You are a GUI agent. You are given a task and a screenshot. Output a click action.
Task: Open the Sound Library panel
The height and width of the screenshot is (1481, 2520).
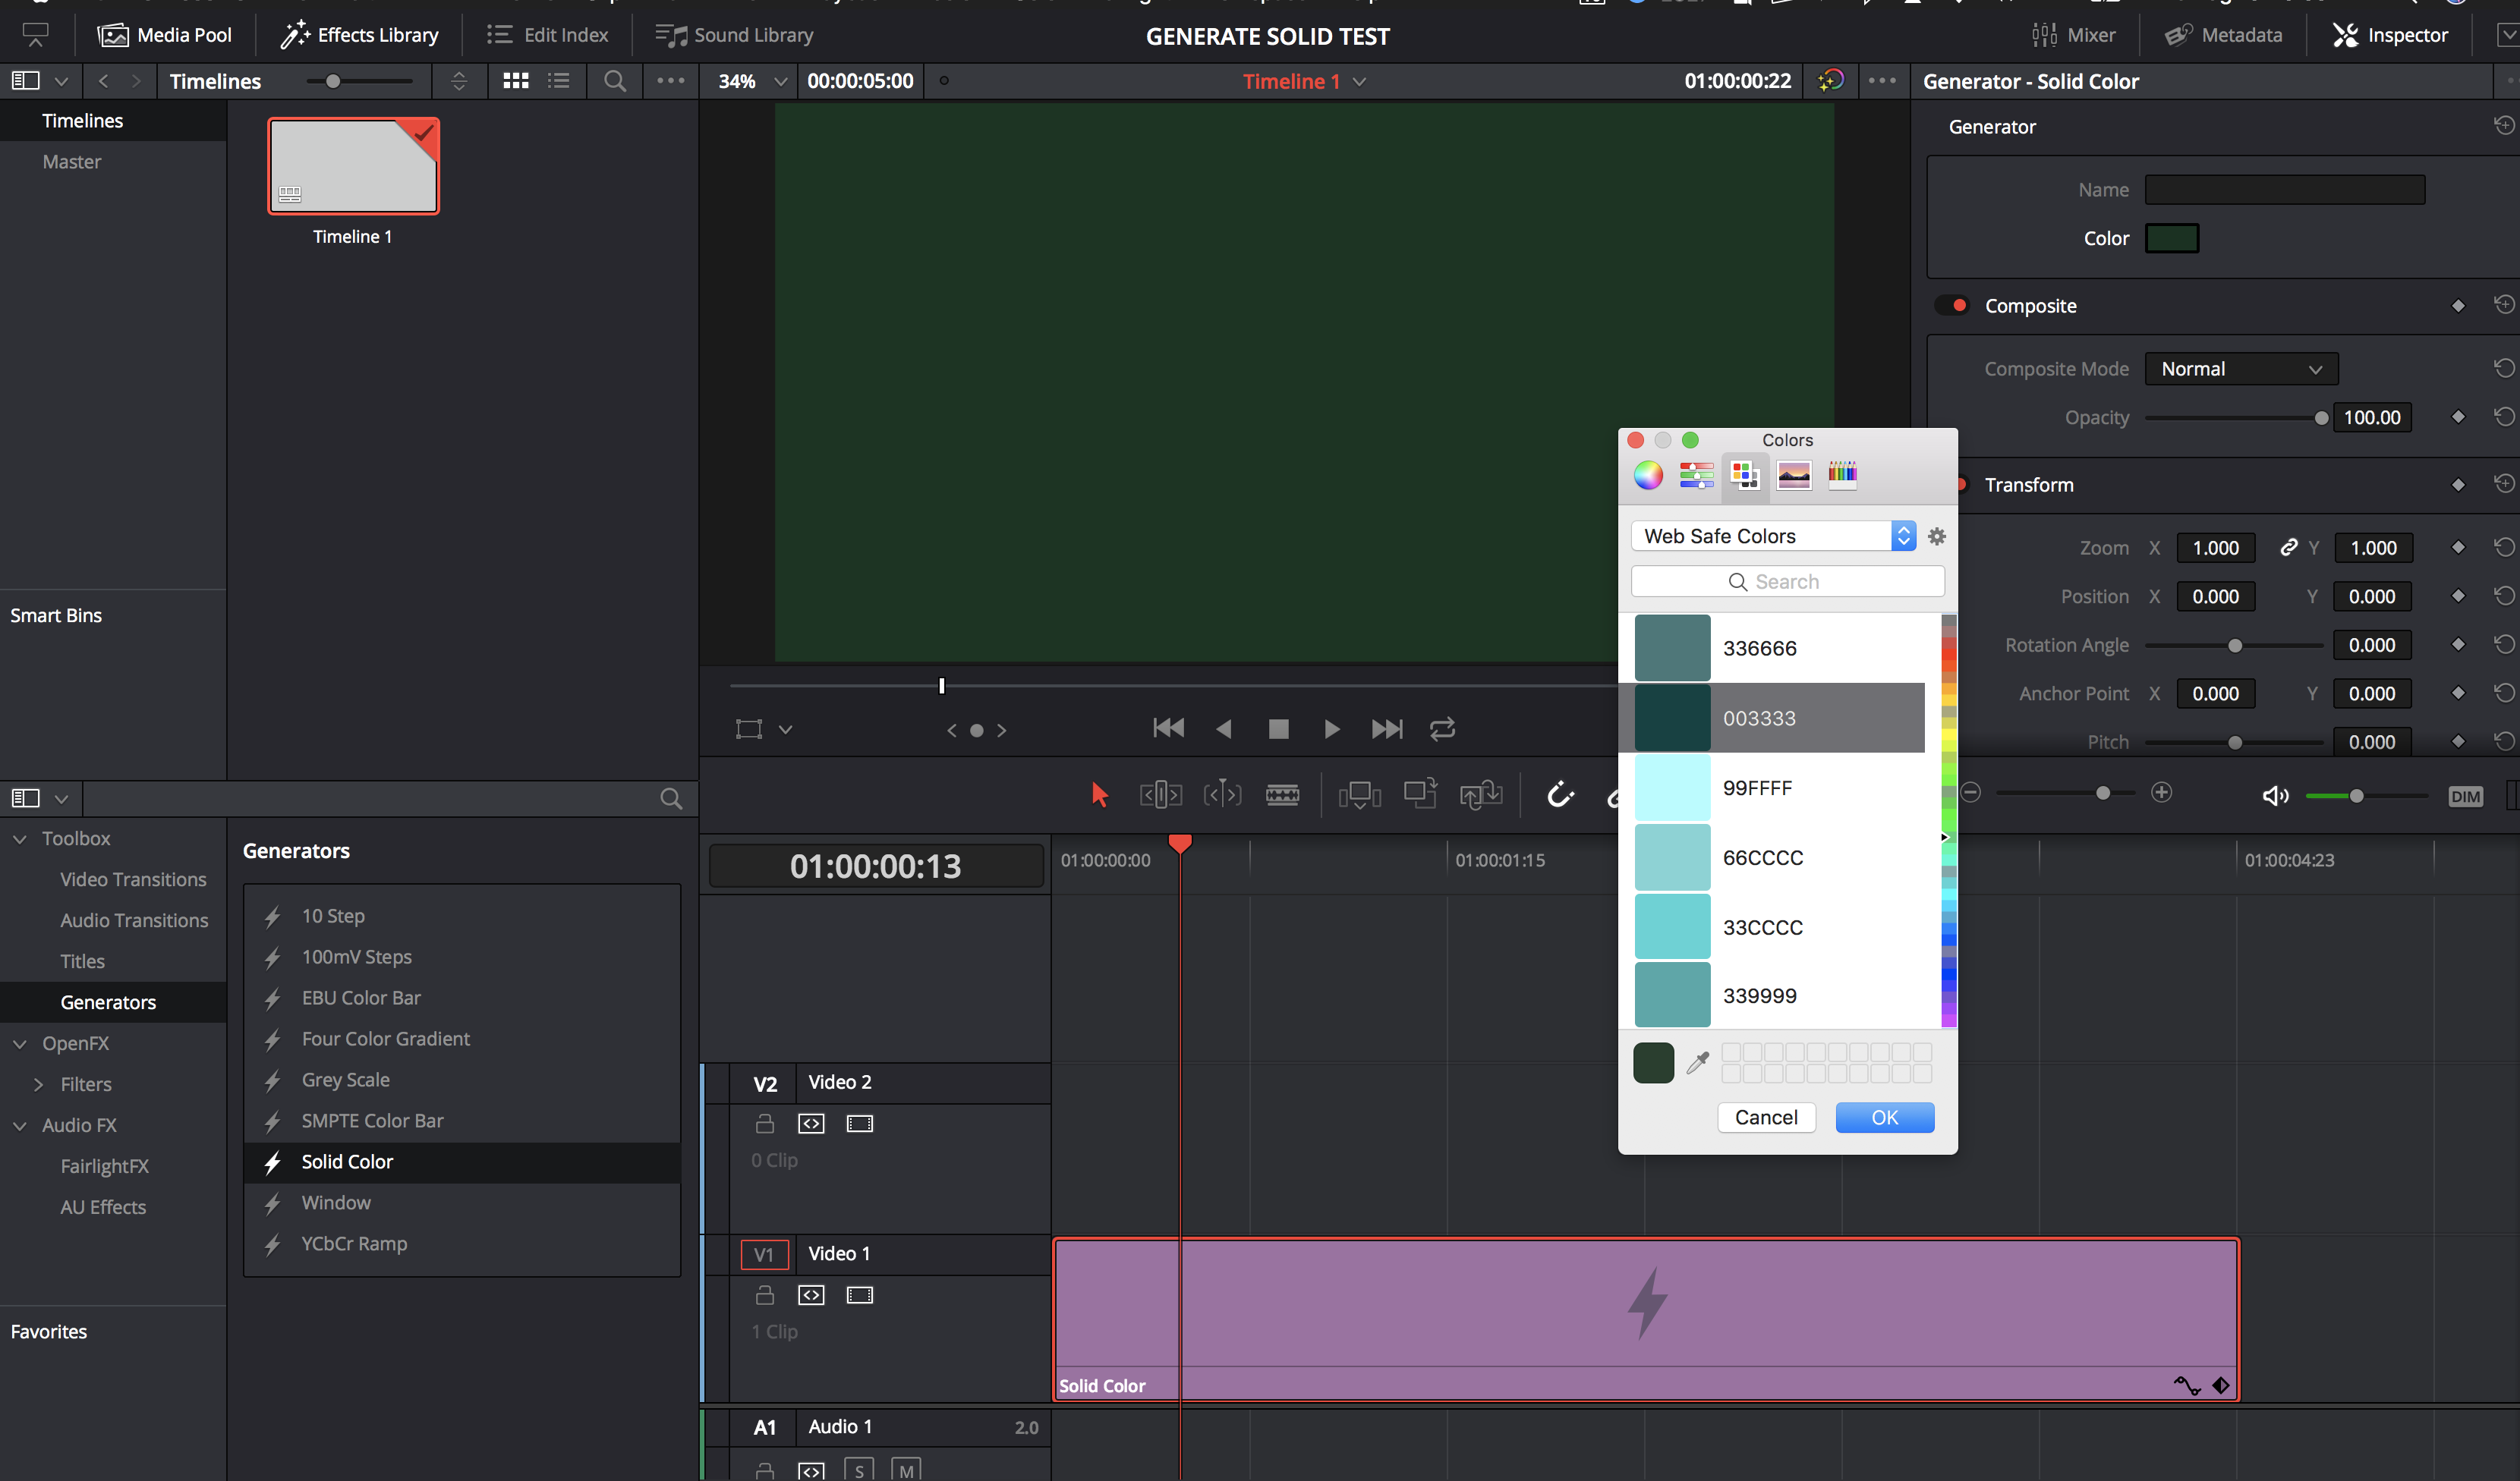(734, 35)
